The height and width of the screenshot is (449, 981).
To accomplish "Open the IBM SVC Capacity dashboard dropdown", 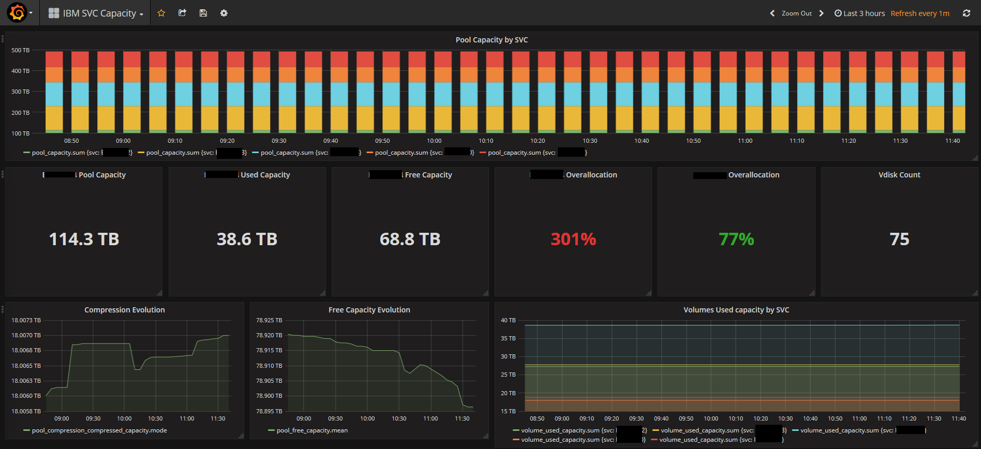I will pyautogui.click(x=96, y=13).
